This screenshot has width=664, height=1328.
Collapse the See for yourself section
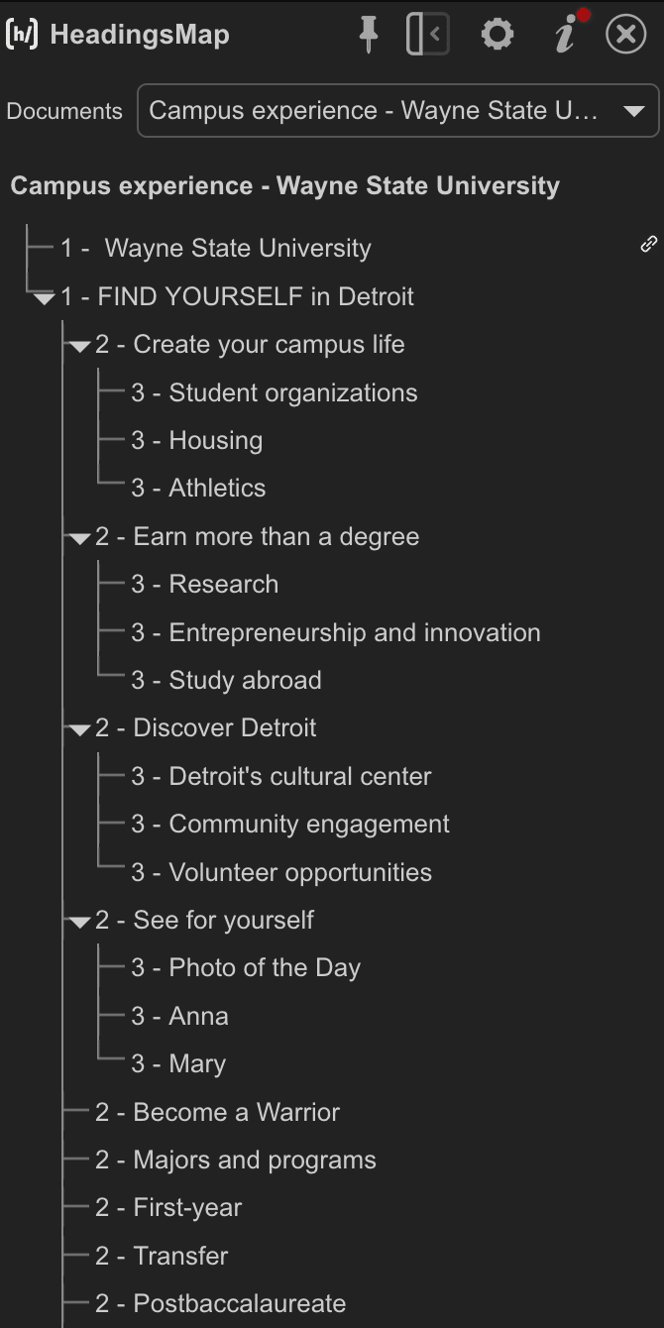tap(79, 922)
